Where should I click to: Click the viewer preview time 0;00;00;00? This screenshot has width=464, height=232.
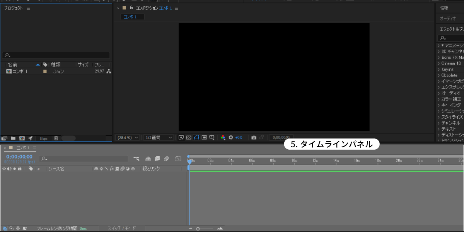280,137
